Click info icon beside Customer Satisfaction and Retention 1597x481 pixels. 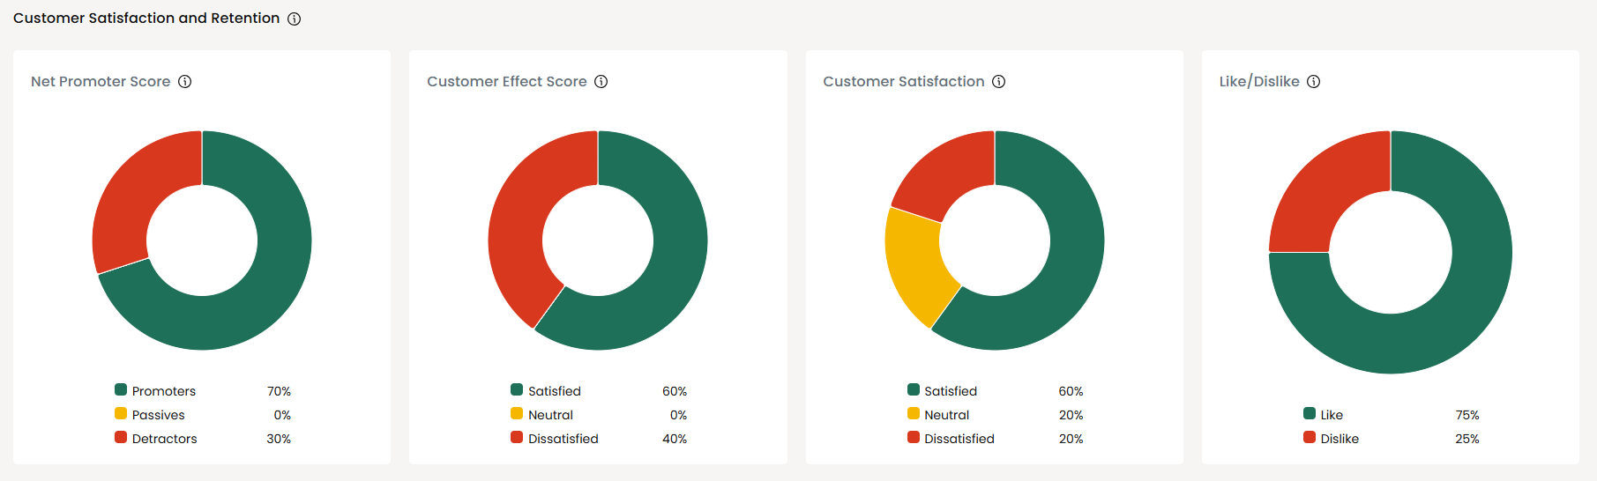click(295, 18)
